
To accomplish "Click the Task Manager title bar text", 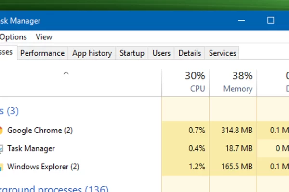I will pyautogui.click(x=20, y=21).
